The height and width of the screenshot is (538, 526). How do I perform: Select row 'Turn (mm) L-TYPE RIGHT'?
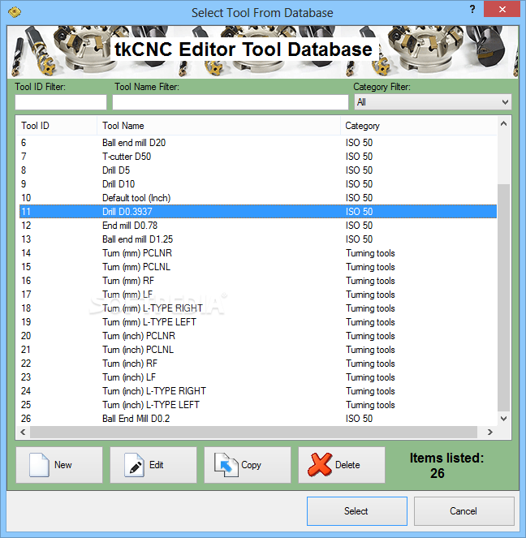(258, 308)
